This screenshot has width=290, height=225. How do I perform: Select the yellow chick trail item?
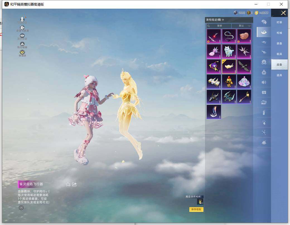coord(229,81)
